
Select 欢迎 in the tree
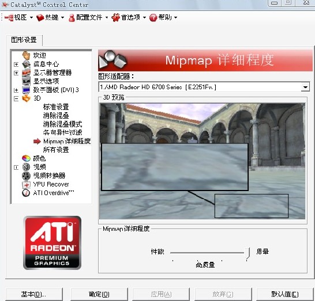point(40,55)
